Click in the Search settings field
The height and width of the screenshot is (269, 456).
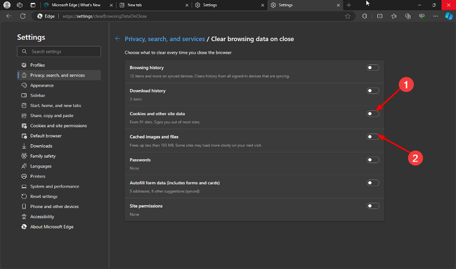pos(59,51)
